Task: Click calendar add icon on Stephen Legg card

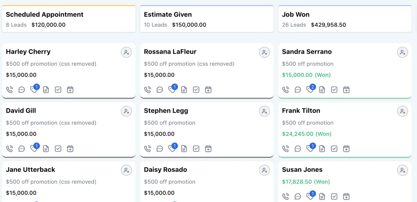Action: pyautogui.click(x=208, y=149)
